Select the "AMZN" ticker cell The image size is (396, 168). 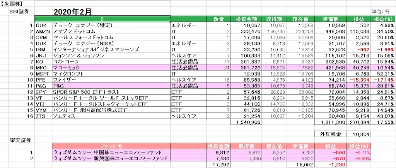click(43, 31)
